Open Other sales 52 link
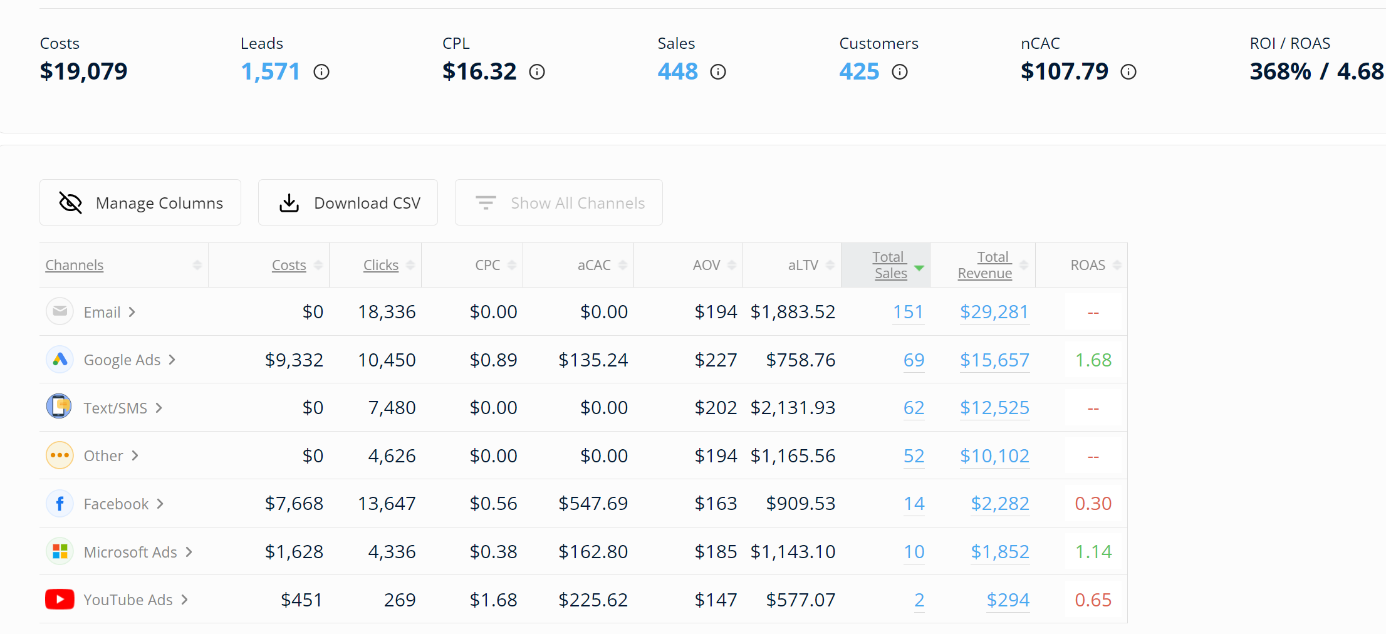 [x=914, y=456]
